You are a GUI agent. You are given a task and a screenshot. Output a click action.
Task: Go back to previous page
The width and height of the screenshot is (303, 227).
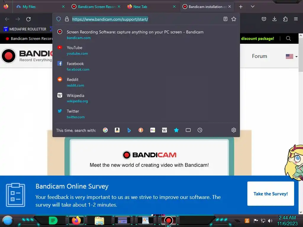pos(7,19)
